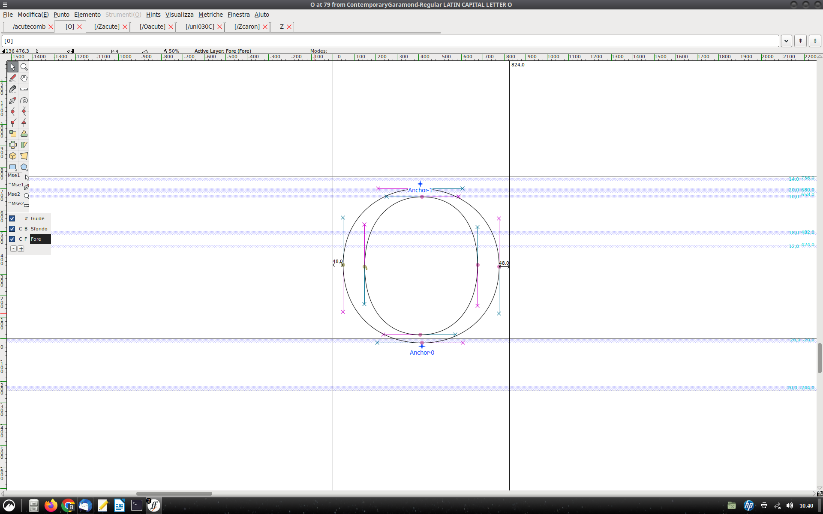Select the add corner point tool
This screenshot has height=514, width=823.
pyautogui.click(x=13, y=123)
